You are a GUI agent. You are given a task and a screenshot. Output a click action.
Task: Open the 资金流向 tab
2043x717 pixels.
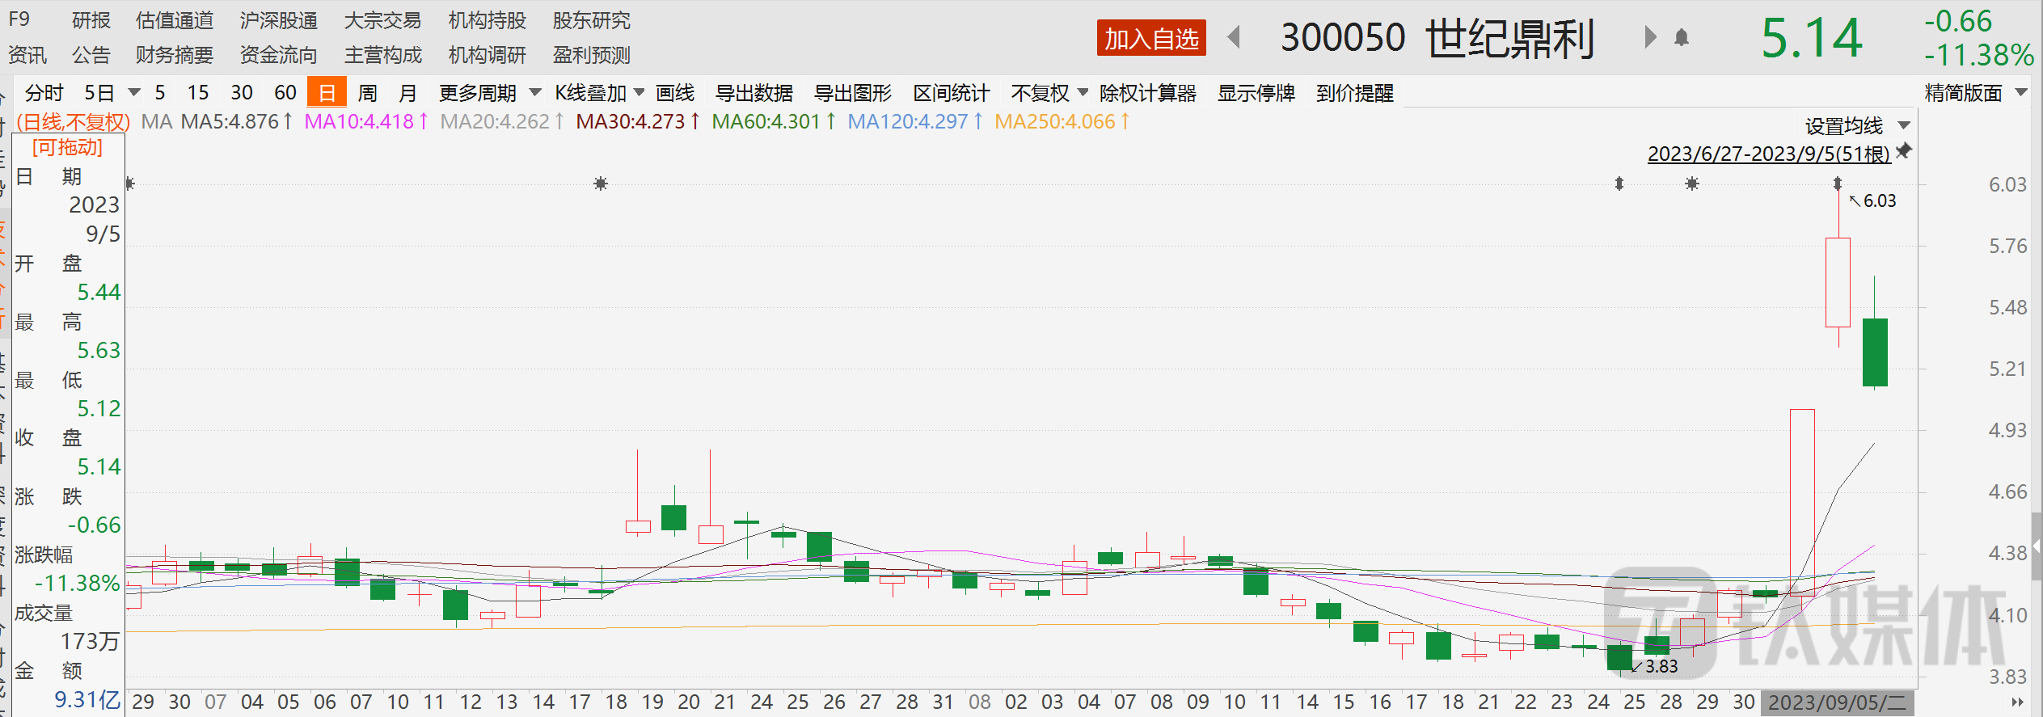point(278,55)
